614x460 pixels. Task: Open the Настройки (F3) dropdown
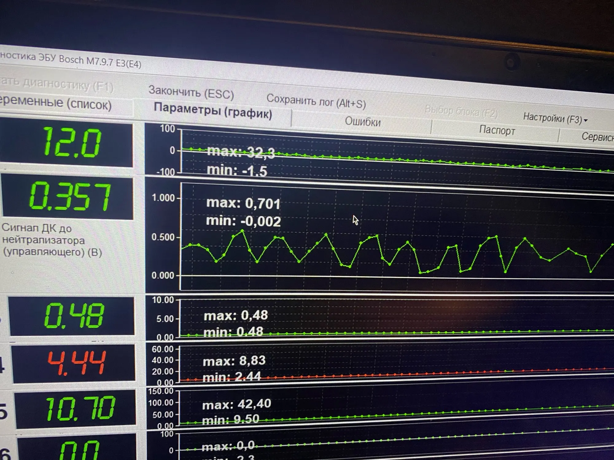tap(552, 118)
